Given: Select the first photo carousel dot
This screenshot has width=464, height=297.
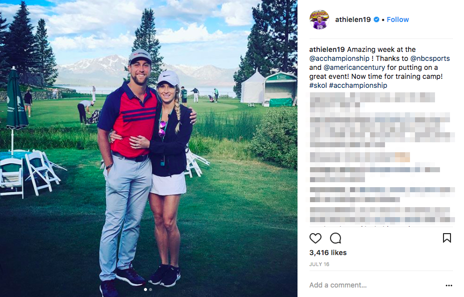Looking at the screenshot, I should pyautogui.click(x=145, y=290).
